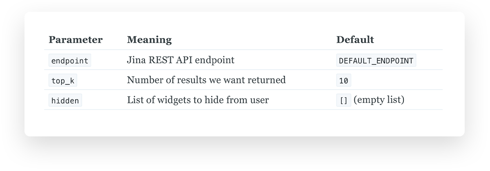Click the Meaning column header

[x=149, y=40]
